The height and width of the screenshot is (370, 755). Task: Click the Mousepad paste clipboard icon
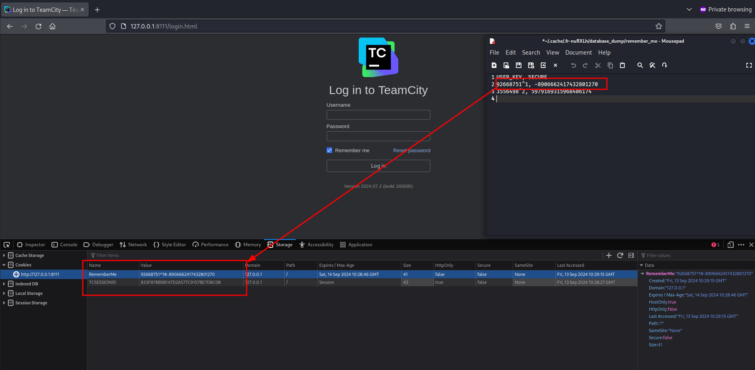622,65
